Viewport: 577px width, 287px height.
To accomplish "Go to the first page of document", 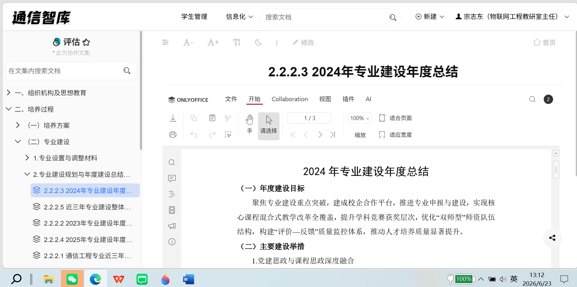I will (x=293, y=135).
